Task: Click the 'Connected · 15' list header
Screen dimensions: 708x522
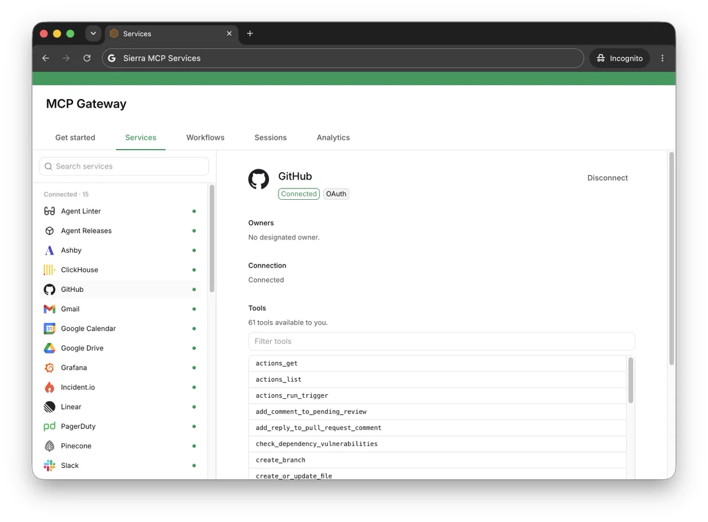Action: tap(66, 194)
